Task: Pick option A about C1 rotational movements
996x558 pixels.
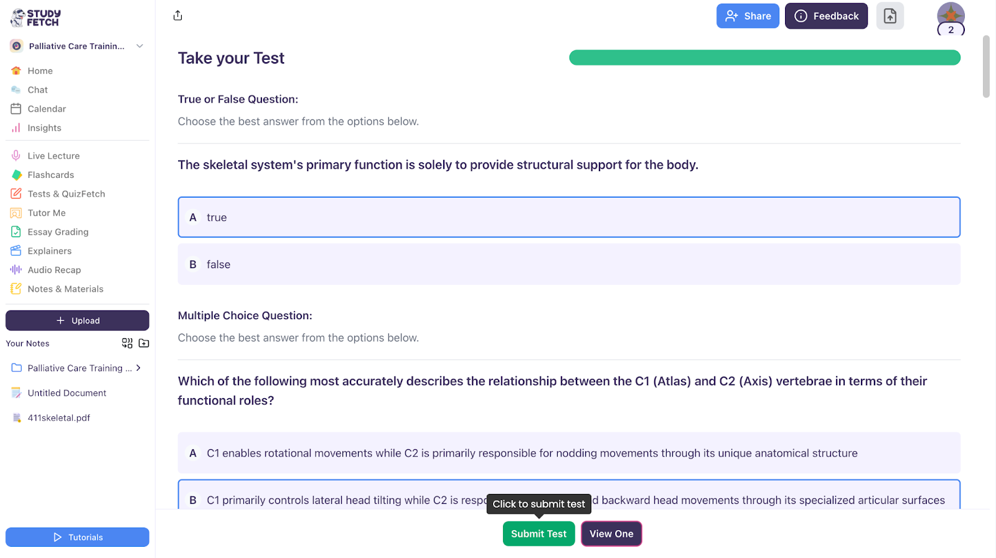Action: 568,453
